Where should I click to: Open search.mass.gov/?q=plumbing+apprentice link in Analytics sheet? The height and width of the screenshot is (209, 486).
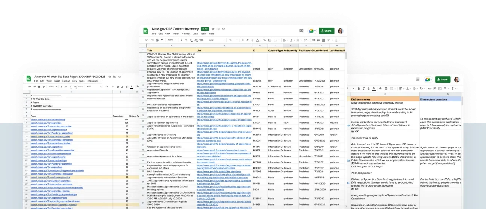51,126
